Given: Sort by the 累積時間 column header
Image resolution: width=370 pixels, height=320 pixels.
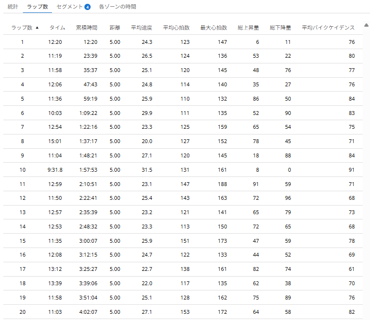Looking at the screenshot, I should point(87,28).
